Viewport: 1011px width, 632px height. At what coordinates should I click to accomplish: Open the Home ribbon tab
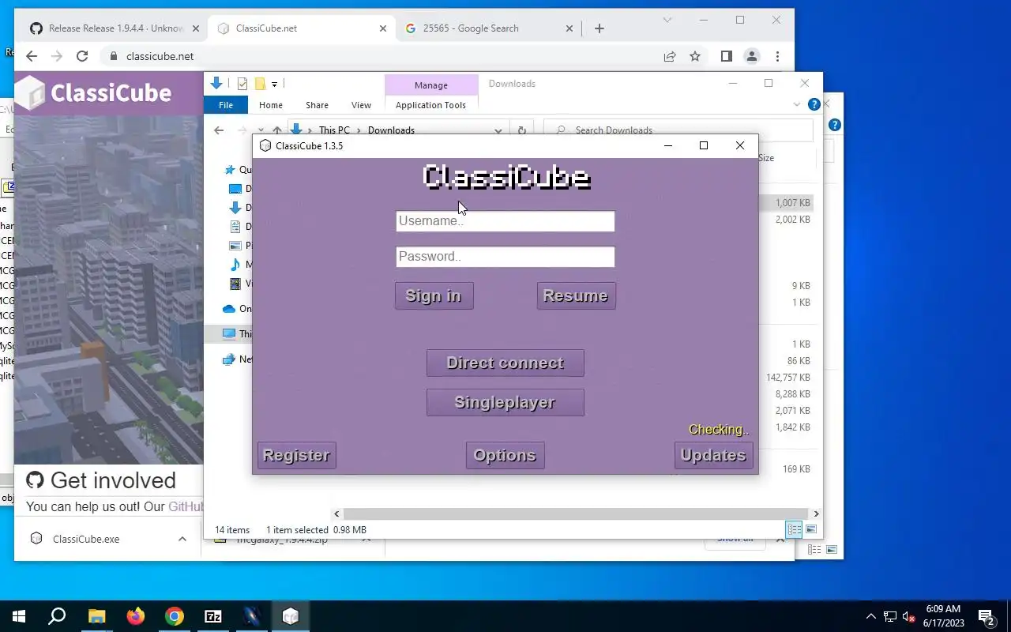point(271,105)
